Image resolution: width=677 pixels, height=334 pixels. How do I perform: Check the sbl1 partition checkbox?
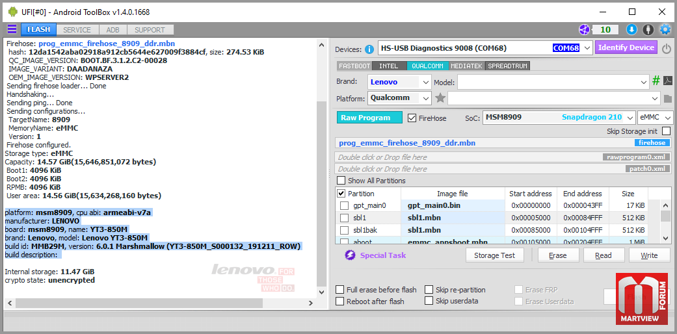tap(344, 218)
